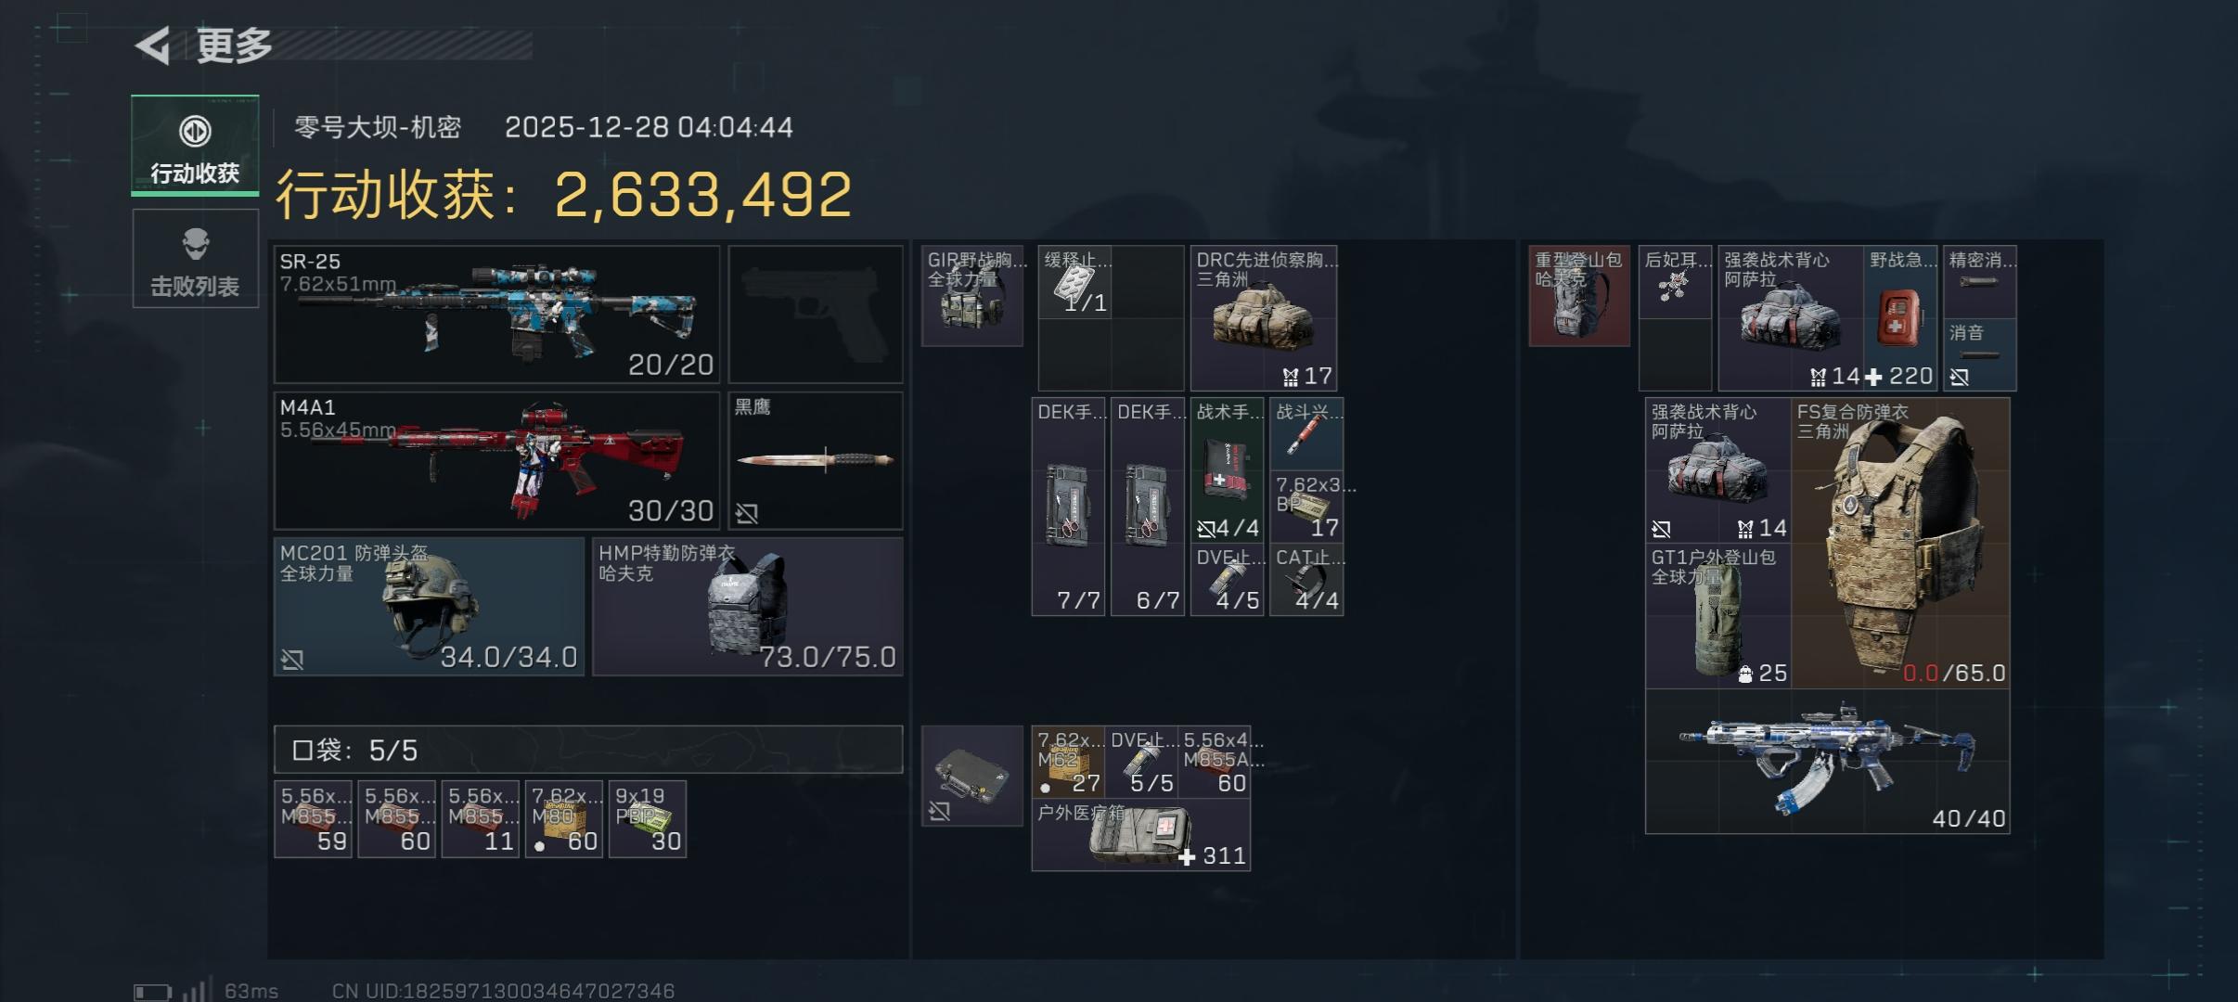The height and width of the screenshot is (1002, 2238).
Task: Select the 7.62x M80 ammo stack in pockets
Action: (x=564, y=819)
